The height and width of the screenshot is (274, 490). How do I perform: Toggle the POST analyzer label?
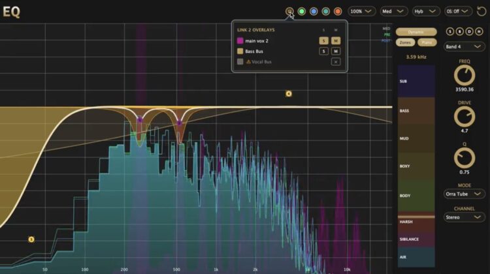click(x=386, y=40)
